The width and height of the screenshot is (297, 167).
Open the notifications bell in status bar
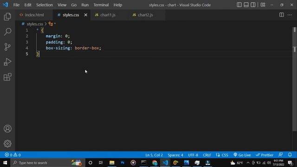coord(290,155)
